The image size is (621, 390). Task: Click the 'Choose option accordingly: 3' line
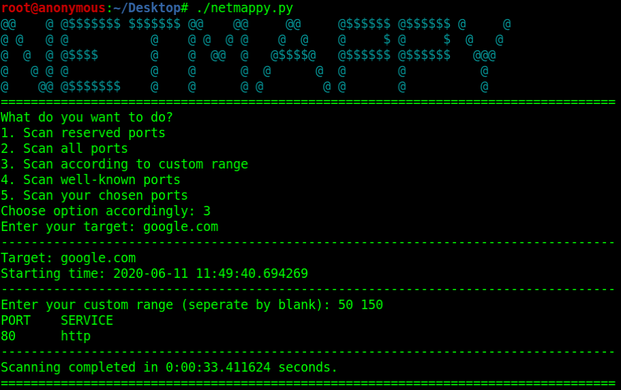(106, 211)
